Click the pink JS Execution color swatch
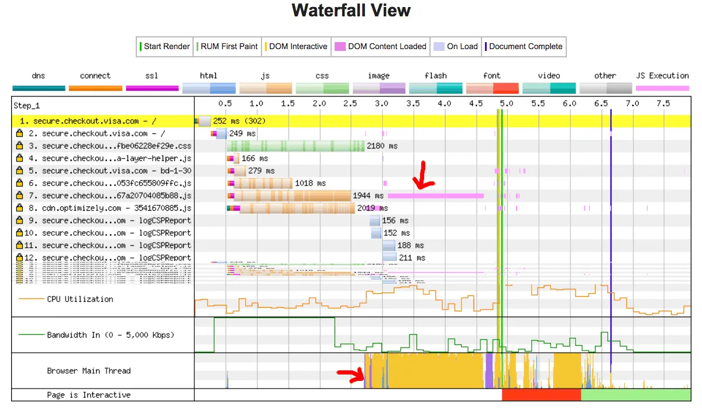The width and height of the screenshot is (702, 409). coord(662,88)
